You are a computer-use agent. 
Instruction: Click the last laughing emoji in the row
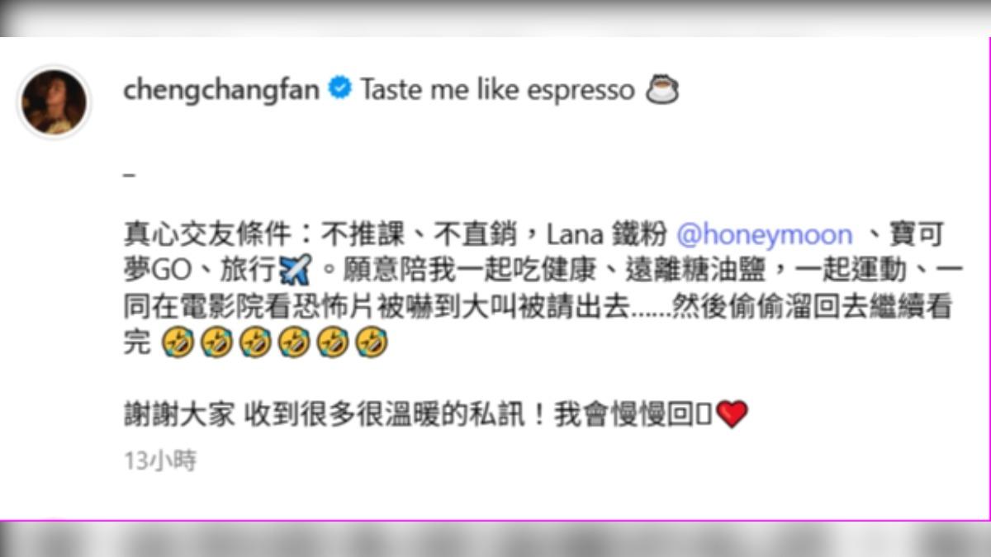372,342
